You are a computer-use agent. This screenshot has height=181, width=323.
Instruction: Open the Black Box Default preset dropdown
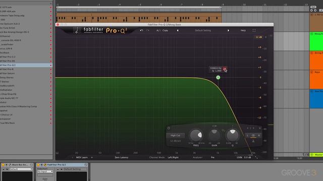(21, 169)
